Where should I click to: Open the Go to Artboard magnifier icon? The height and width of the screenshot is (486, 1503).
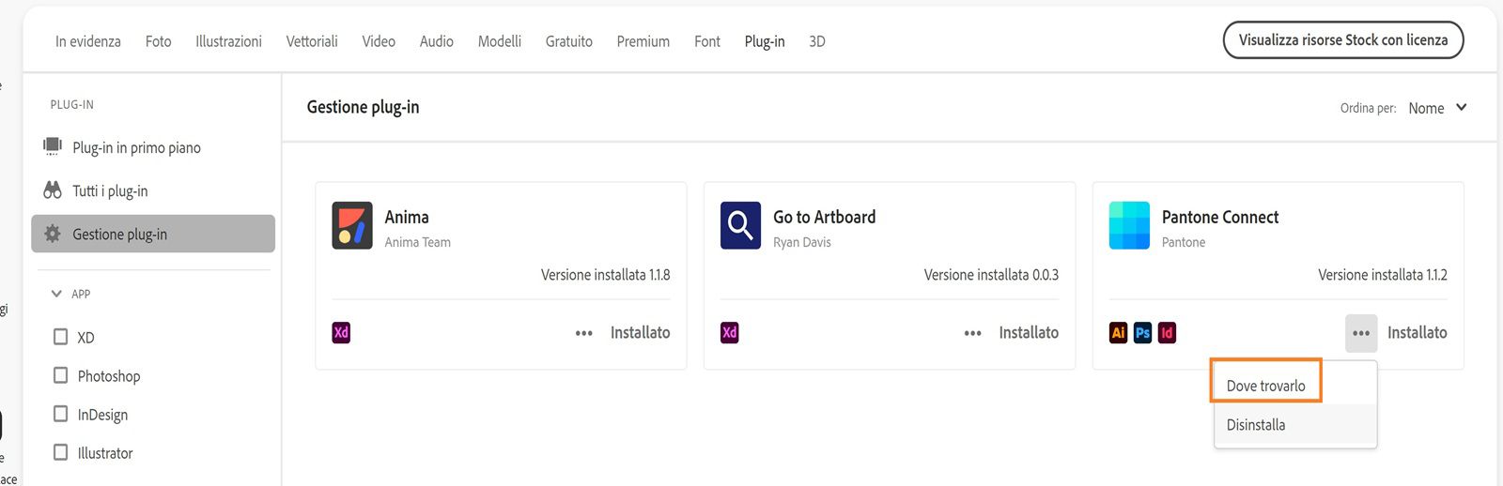click(740, 226)
